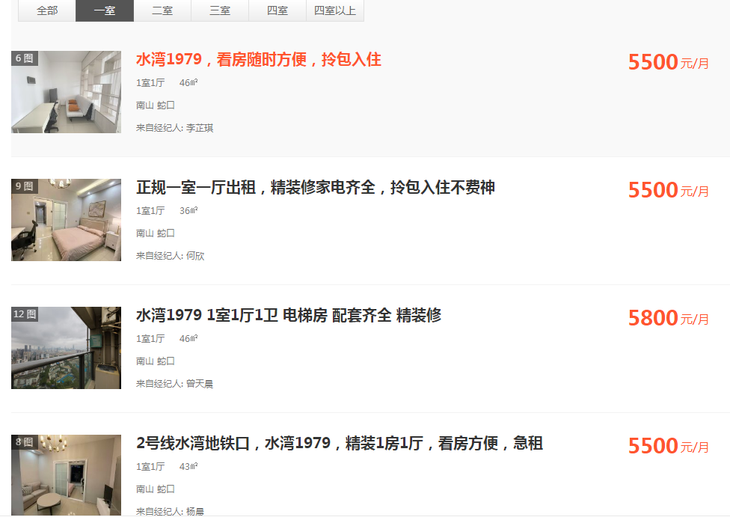Screen dimensions: 730x523
Task: Choose the 四室 filter tab
Action: point(277,10)
